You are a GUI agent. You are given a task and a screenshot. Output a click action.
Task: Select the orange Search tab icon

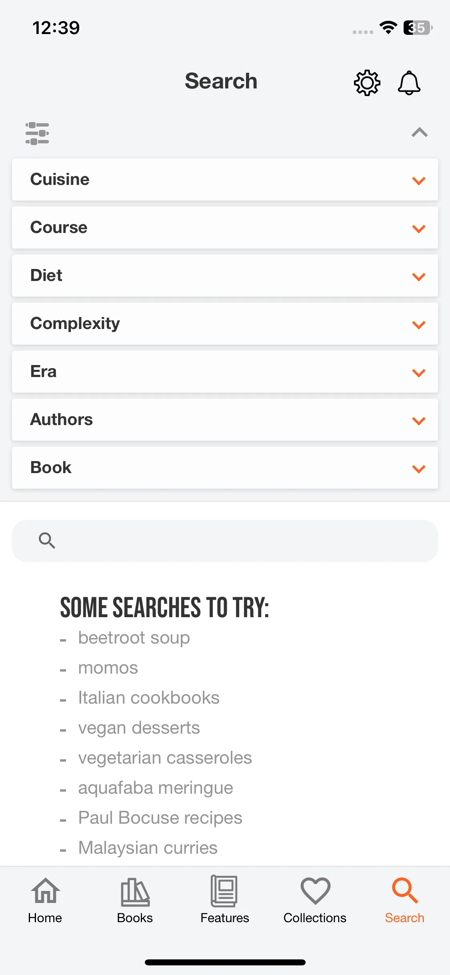coord(405,891)
